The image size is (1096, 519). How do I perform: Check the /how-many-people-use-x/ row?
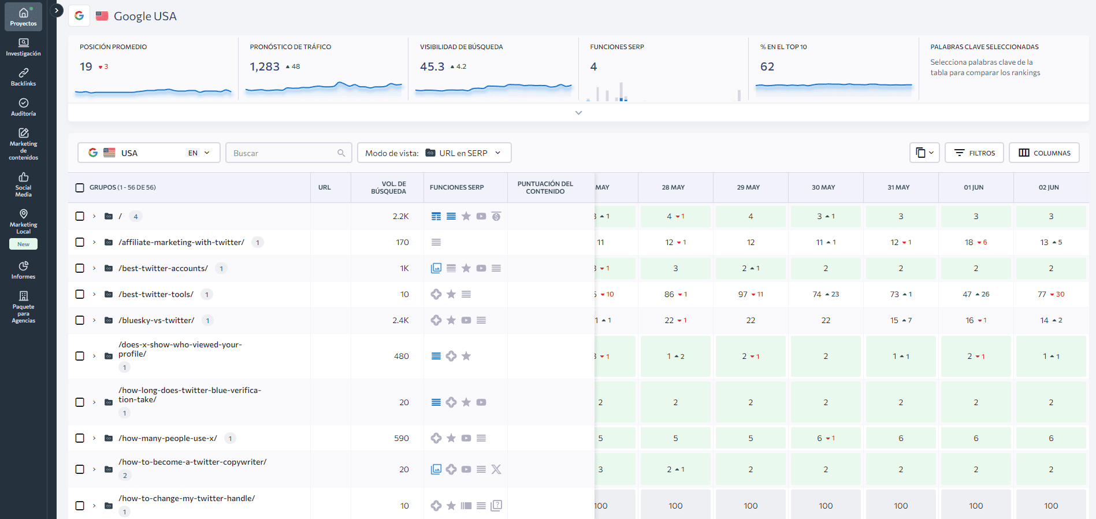(x=80, y=438)
